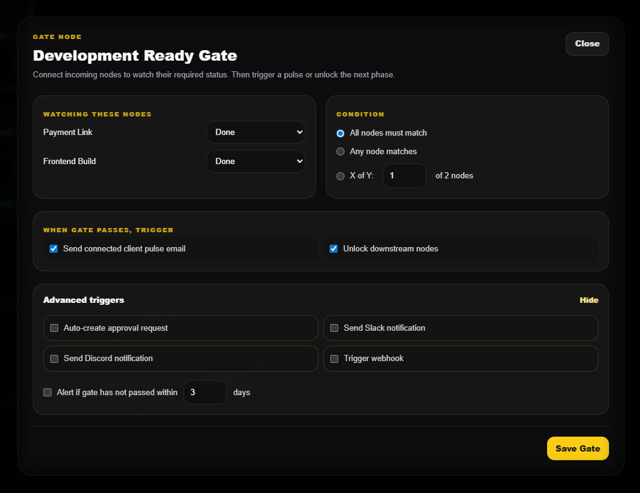Screen dimensions: 640x493
Task: Enable "Send Slack notification"
Action: (x=334, y=328)
